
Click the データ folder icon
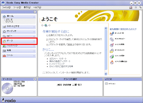(4, 41)
